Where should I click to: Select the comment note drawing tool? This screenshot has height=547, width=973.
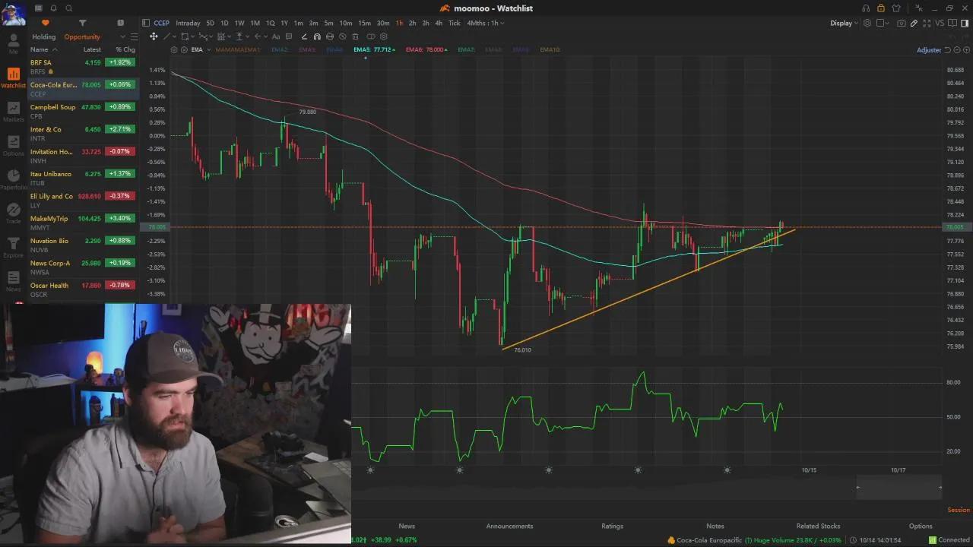(x=289, y=36)
